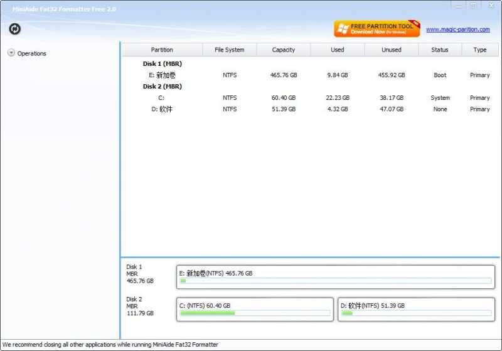Select the D: partition row in list
This screenshot has width=502, height=351.
click(162, 109)
